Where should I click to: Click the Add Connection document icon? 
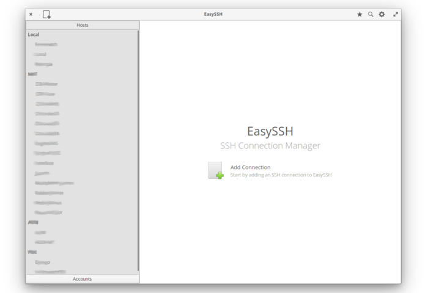216,170
